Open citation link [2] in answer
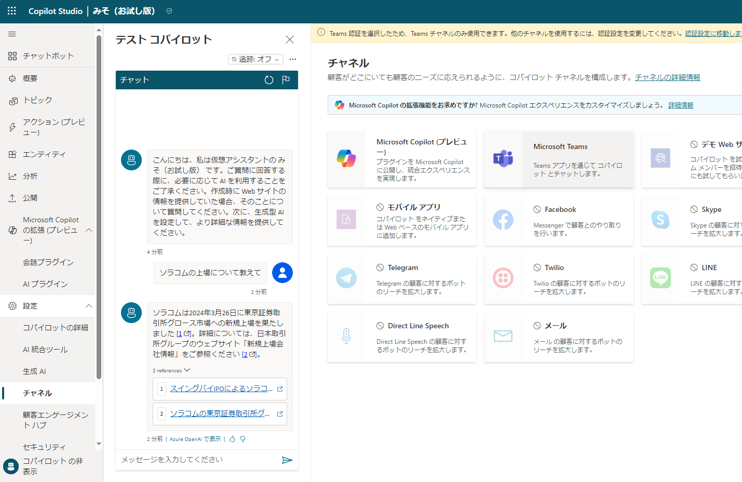Viewport: 742px width, 482px height. point(249,354)
